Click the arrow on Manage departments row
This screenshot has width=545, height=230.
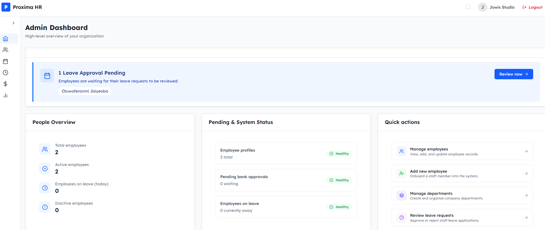[x=526, y=195]
